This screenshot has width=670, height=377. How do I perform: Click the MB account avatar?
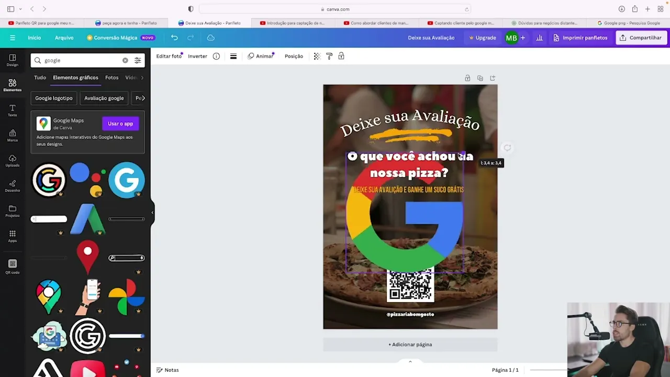511,38
